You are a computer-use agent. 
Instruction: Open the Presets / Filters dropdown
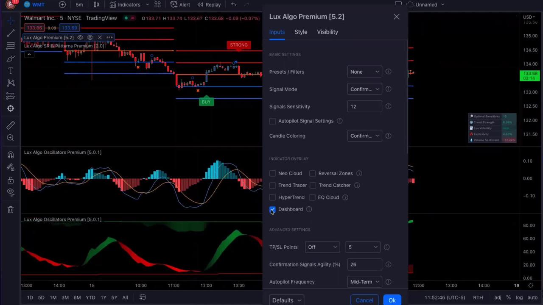pos(364,72)
